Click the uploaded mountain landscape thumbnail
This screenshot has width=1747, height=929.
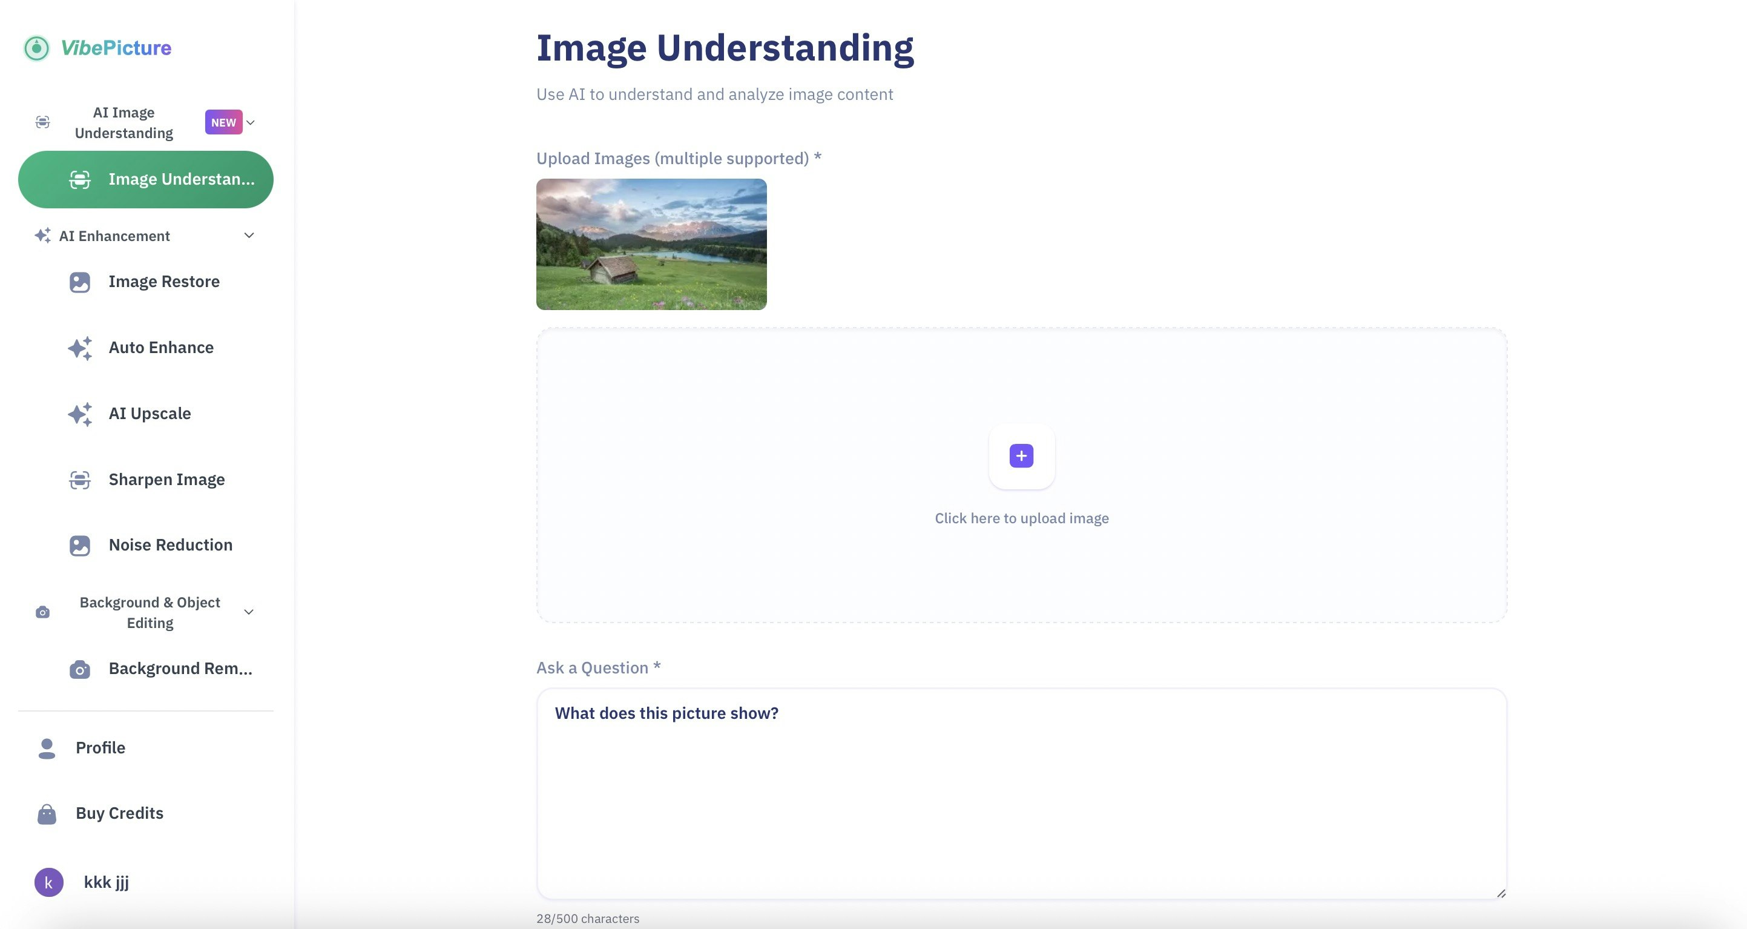point(651,244)
